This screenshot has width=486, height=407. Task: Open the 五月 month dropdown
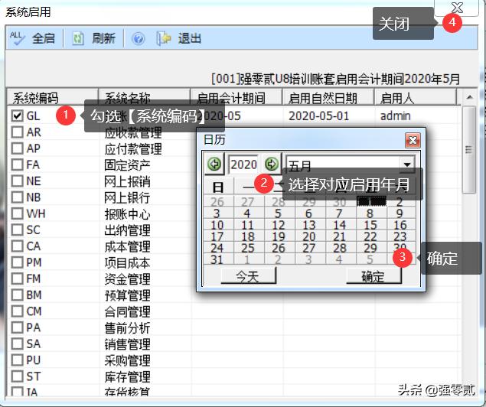click(407, 164)
